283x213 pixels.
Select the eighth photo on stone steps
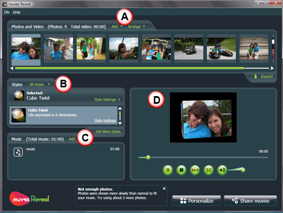(254, 49)
